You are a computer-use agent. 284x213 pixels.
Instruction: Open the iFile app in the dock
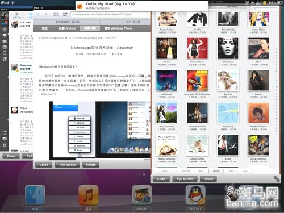click(x=35, y=195)
